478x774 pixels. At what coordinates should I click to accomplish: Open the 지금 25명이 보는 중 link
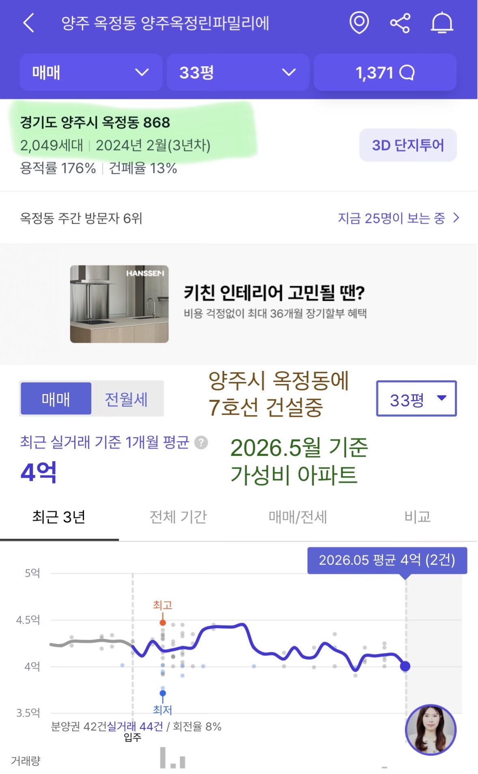tap(392, 218)
